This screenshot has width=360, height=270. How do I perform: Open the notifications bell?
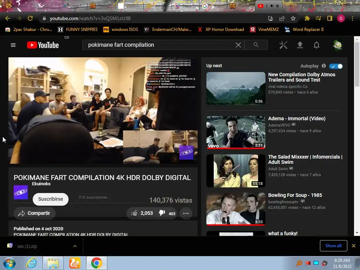pos(317,45)
